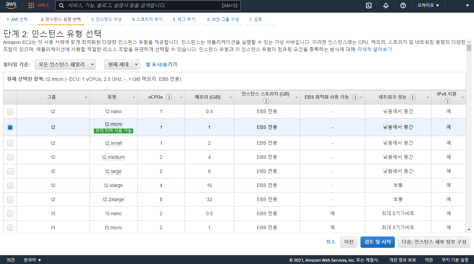Go to 6. 보안 그룹 구성 tab
Viewport: 474px width, 264px height.
[223, 20]
